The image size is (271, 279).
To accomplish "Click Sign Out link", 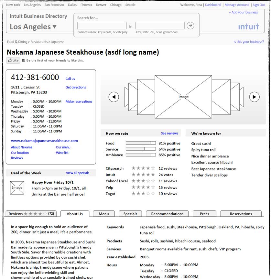I will [259, 5].
